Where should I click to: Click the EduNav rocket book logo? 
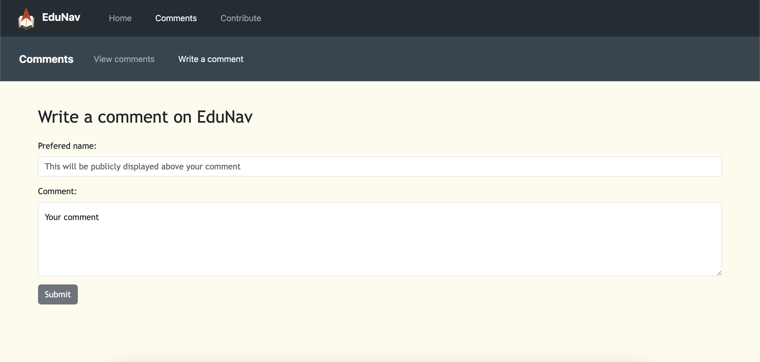coord(26,18)
